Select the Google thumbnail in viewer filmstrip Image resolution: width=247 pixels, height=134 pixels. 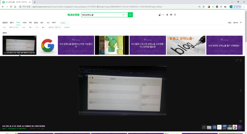pyautogui.click(x=235, y=127)
